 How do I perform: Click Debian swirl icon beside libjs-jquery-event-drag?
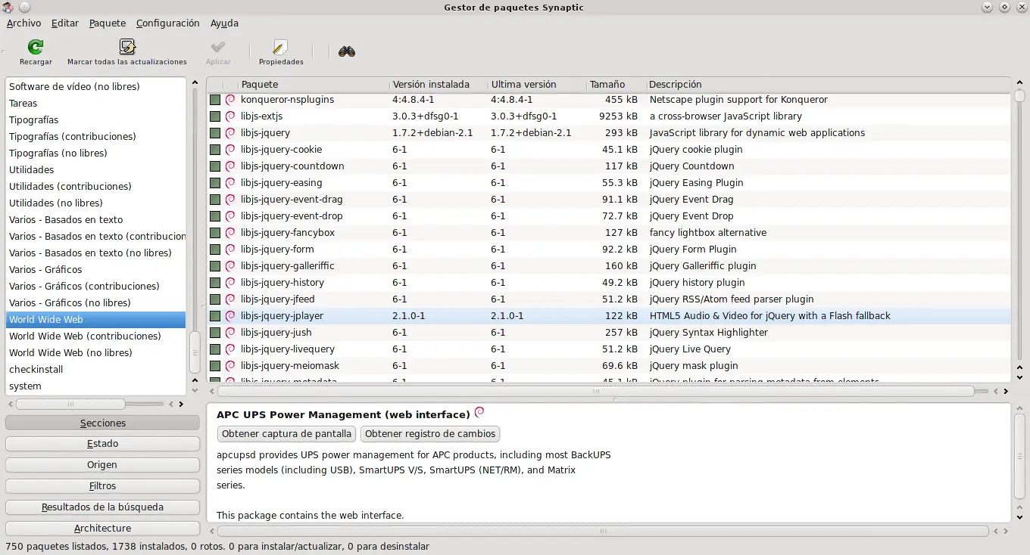coord(230,199)
